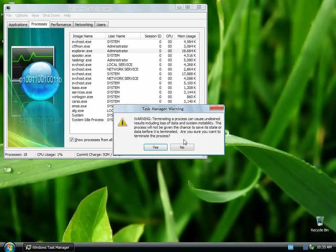Close the Task Manager Warning dialog
Screen dimensions: 336x252
217,107
